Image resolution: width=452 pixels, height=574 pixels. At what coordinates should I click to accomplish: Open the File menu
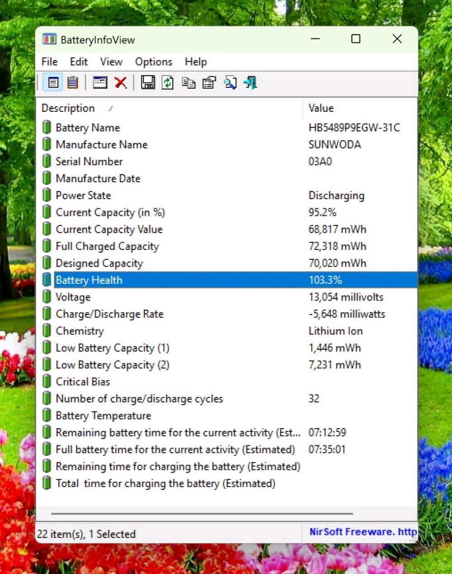[49, 62]
